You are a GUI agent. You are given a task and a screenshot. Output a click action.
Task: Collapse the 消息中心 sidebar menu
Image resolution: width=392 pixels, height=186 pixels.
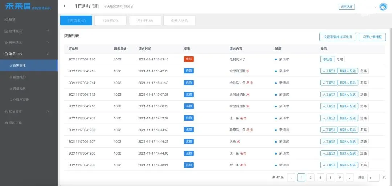[x=29, y=54]
